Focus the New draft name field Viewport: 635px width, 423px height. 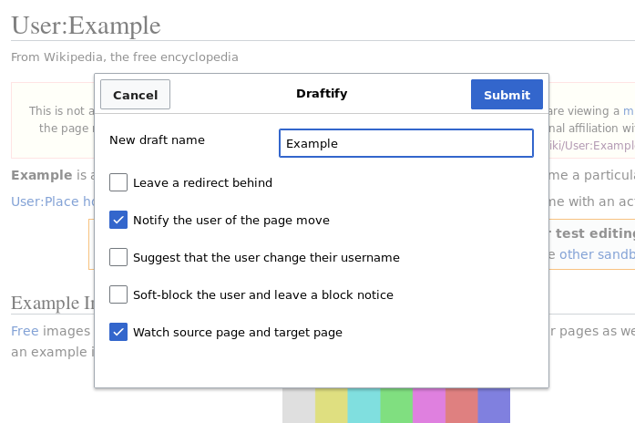click(x=406, y=143)
